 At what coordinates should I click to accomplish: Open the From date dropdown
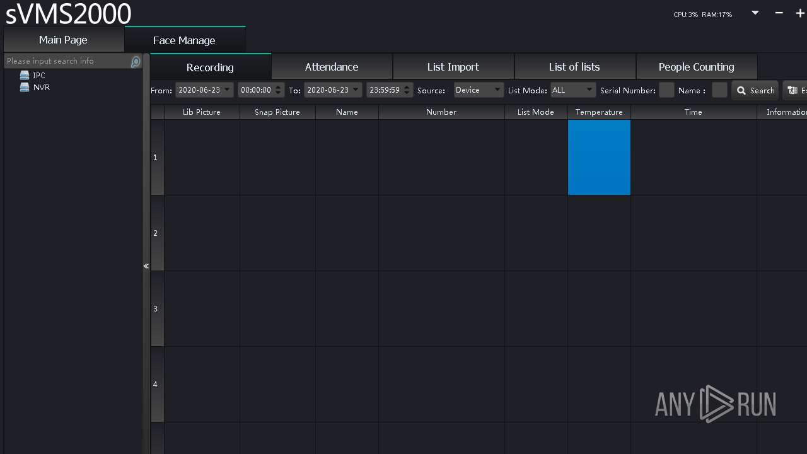[x=228, y=90]
